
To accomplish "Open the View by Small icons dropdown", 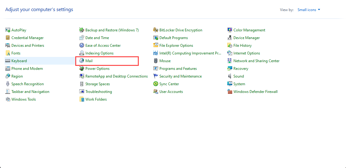I will click(309, 10).
